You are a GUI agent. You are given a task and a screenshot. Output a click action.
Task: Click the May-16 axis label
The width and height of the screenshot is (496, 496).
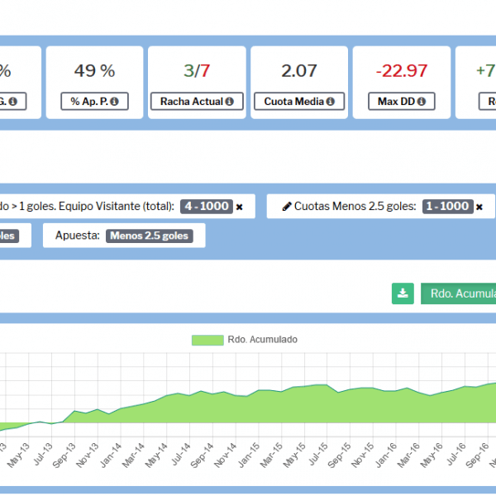point(432,455)
